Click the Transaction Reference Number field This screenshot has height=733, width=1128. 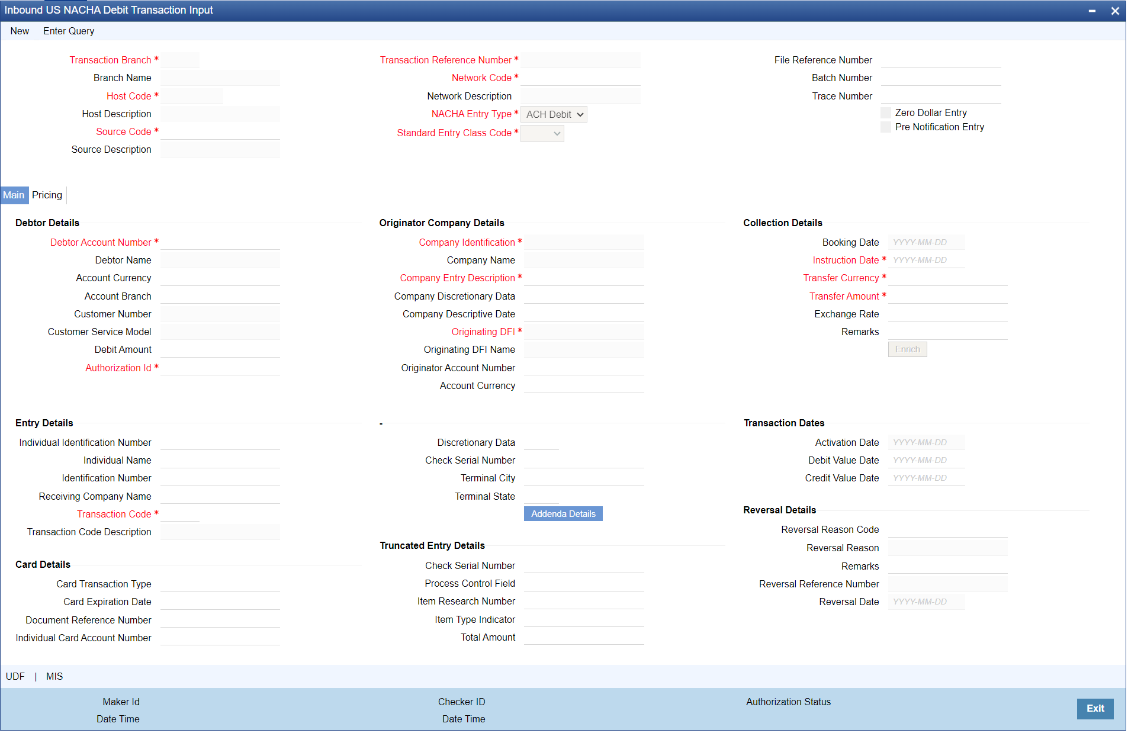[x=580, y=60]
